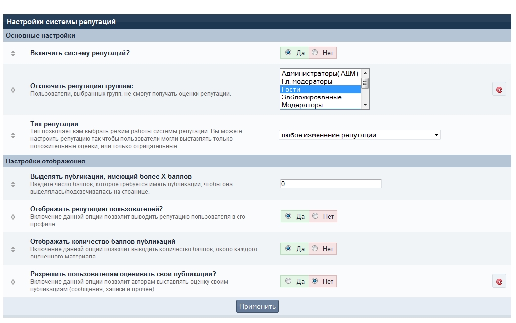The image size is (516, 323).
Task: Choose "Нет" for "Отображать репутацию пользователей?"
Action: coord(315,217)
